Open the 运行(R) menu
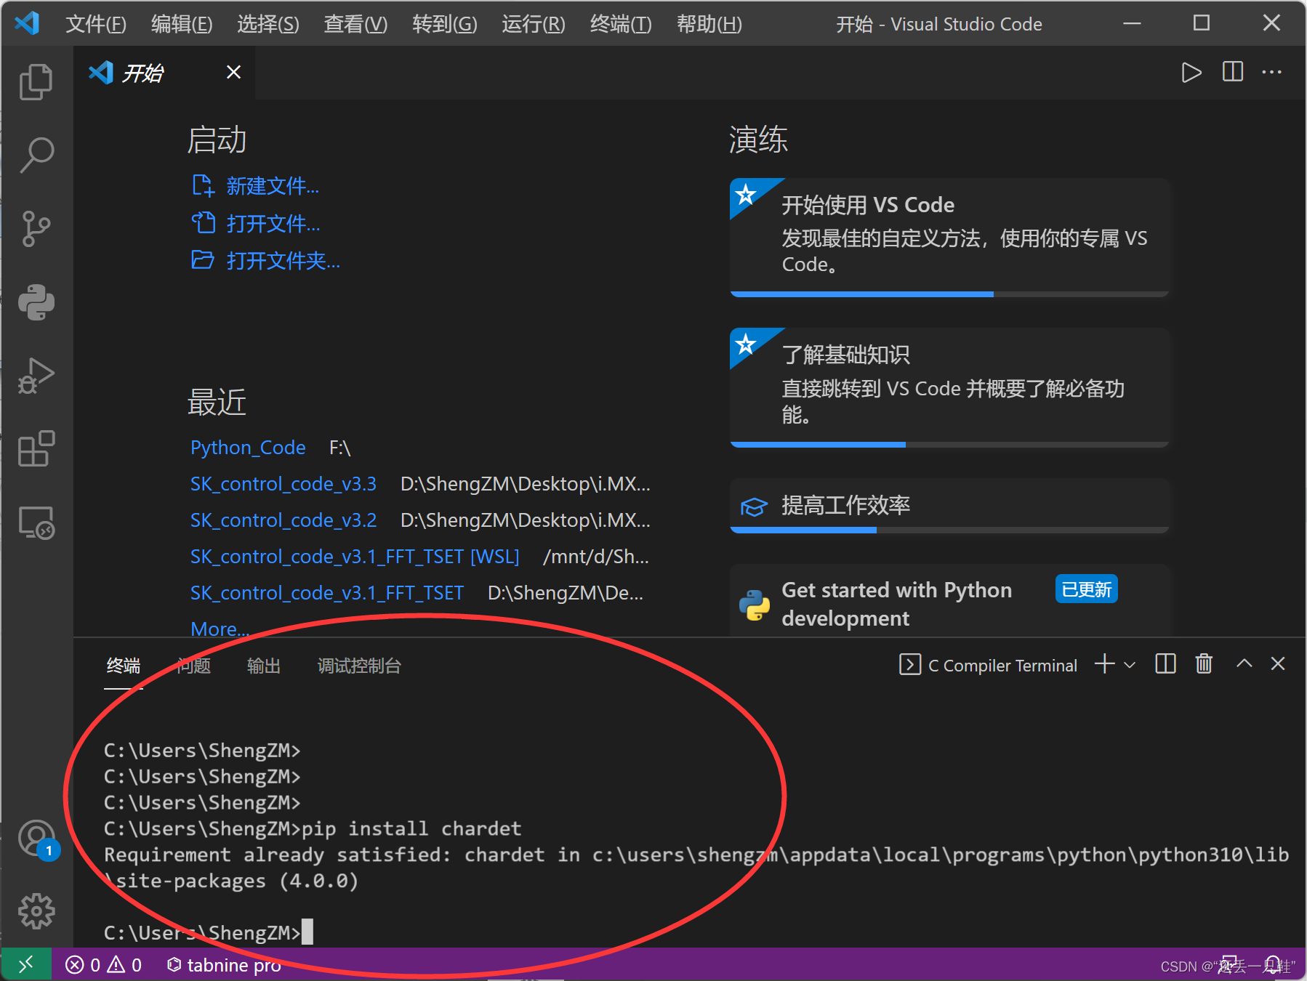This screenshot has width=1307, height=981. pyautogui.click(x=534, y=24)
